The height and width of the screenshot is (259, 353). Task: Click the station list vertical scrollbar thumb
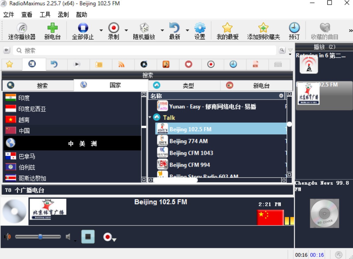289,124
